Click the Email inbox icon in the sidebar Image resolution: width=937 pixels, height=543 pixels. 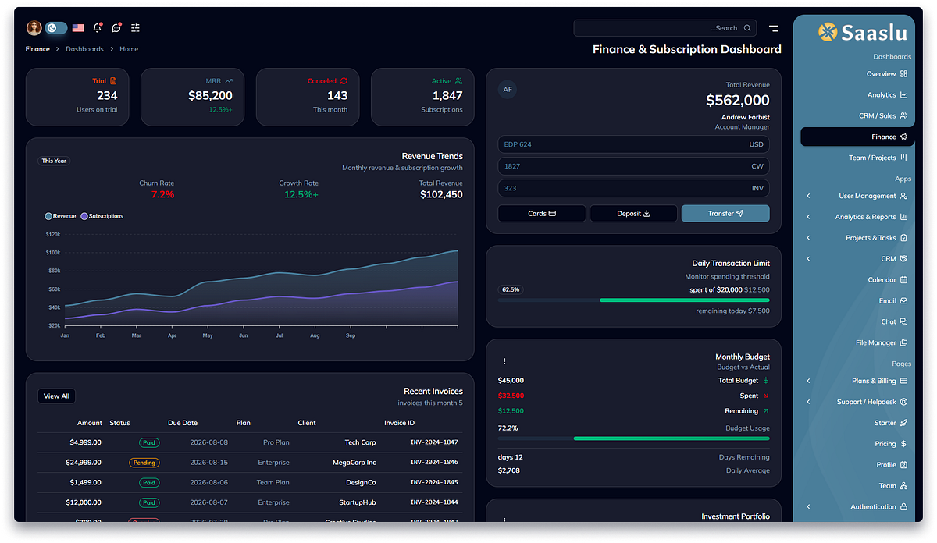[x=903, y=300]
